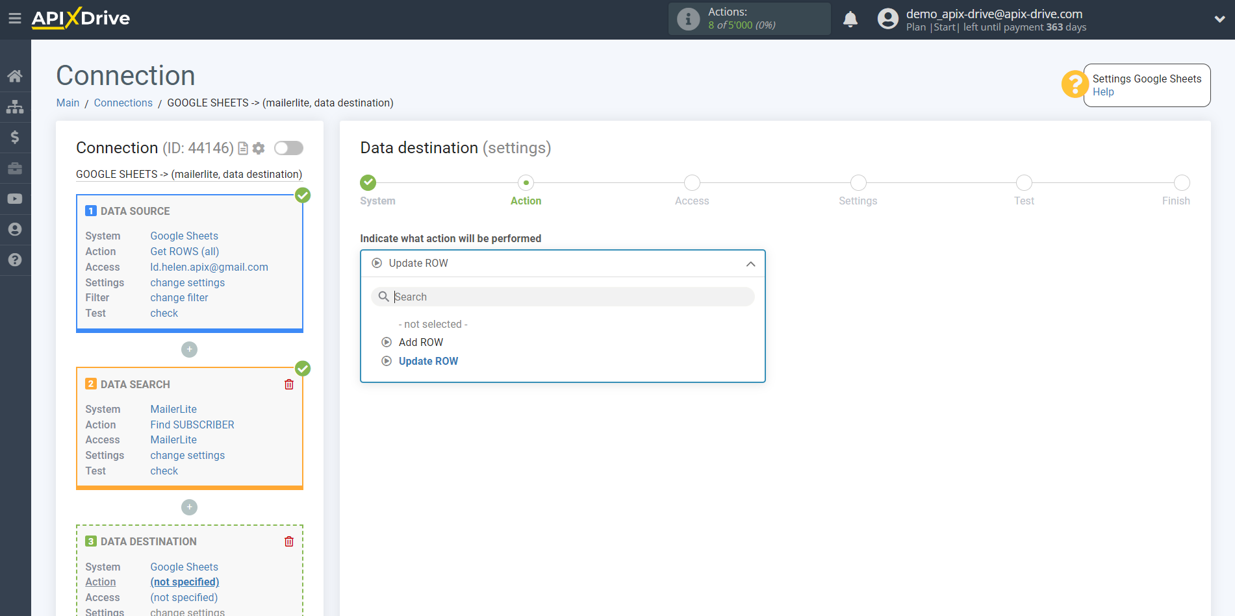Open Google Sheets link in Data Source
1235x616 pixels.
[185, 236]
